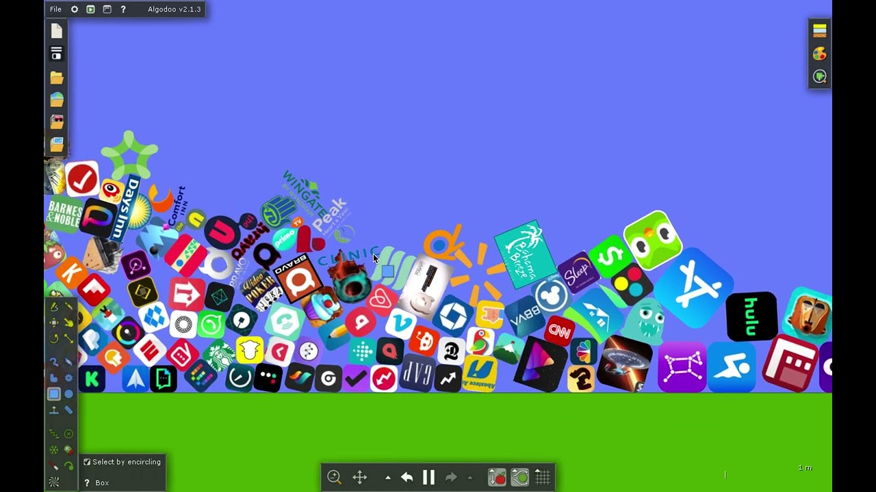Toggle the grid in bottom bar
This screenshot has width=876, height=492.
(x=543, y=477)
